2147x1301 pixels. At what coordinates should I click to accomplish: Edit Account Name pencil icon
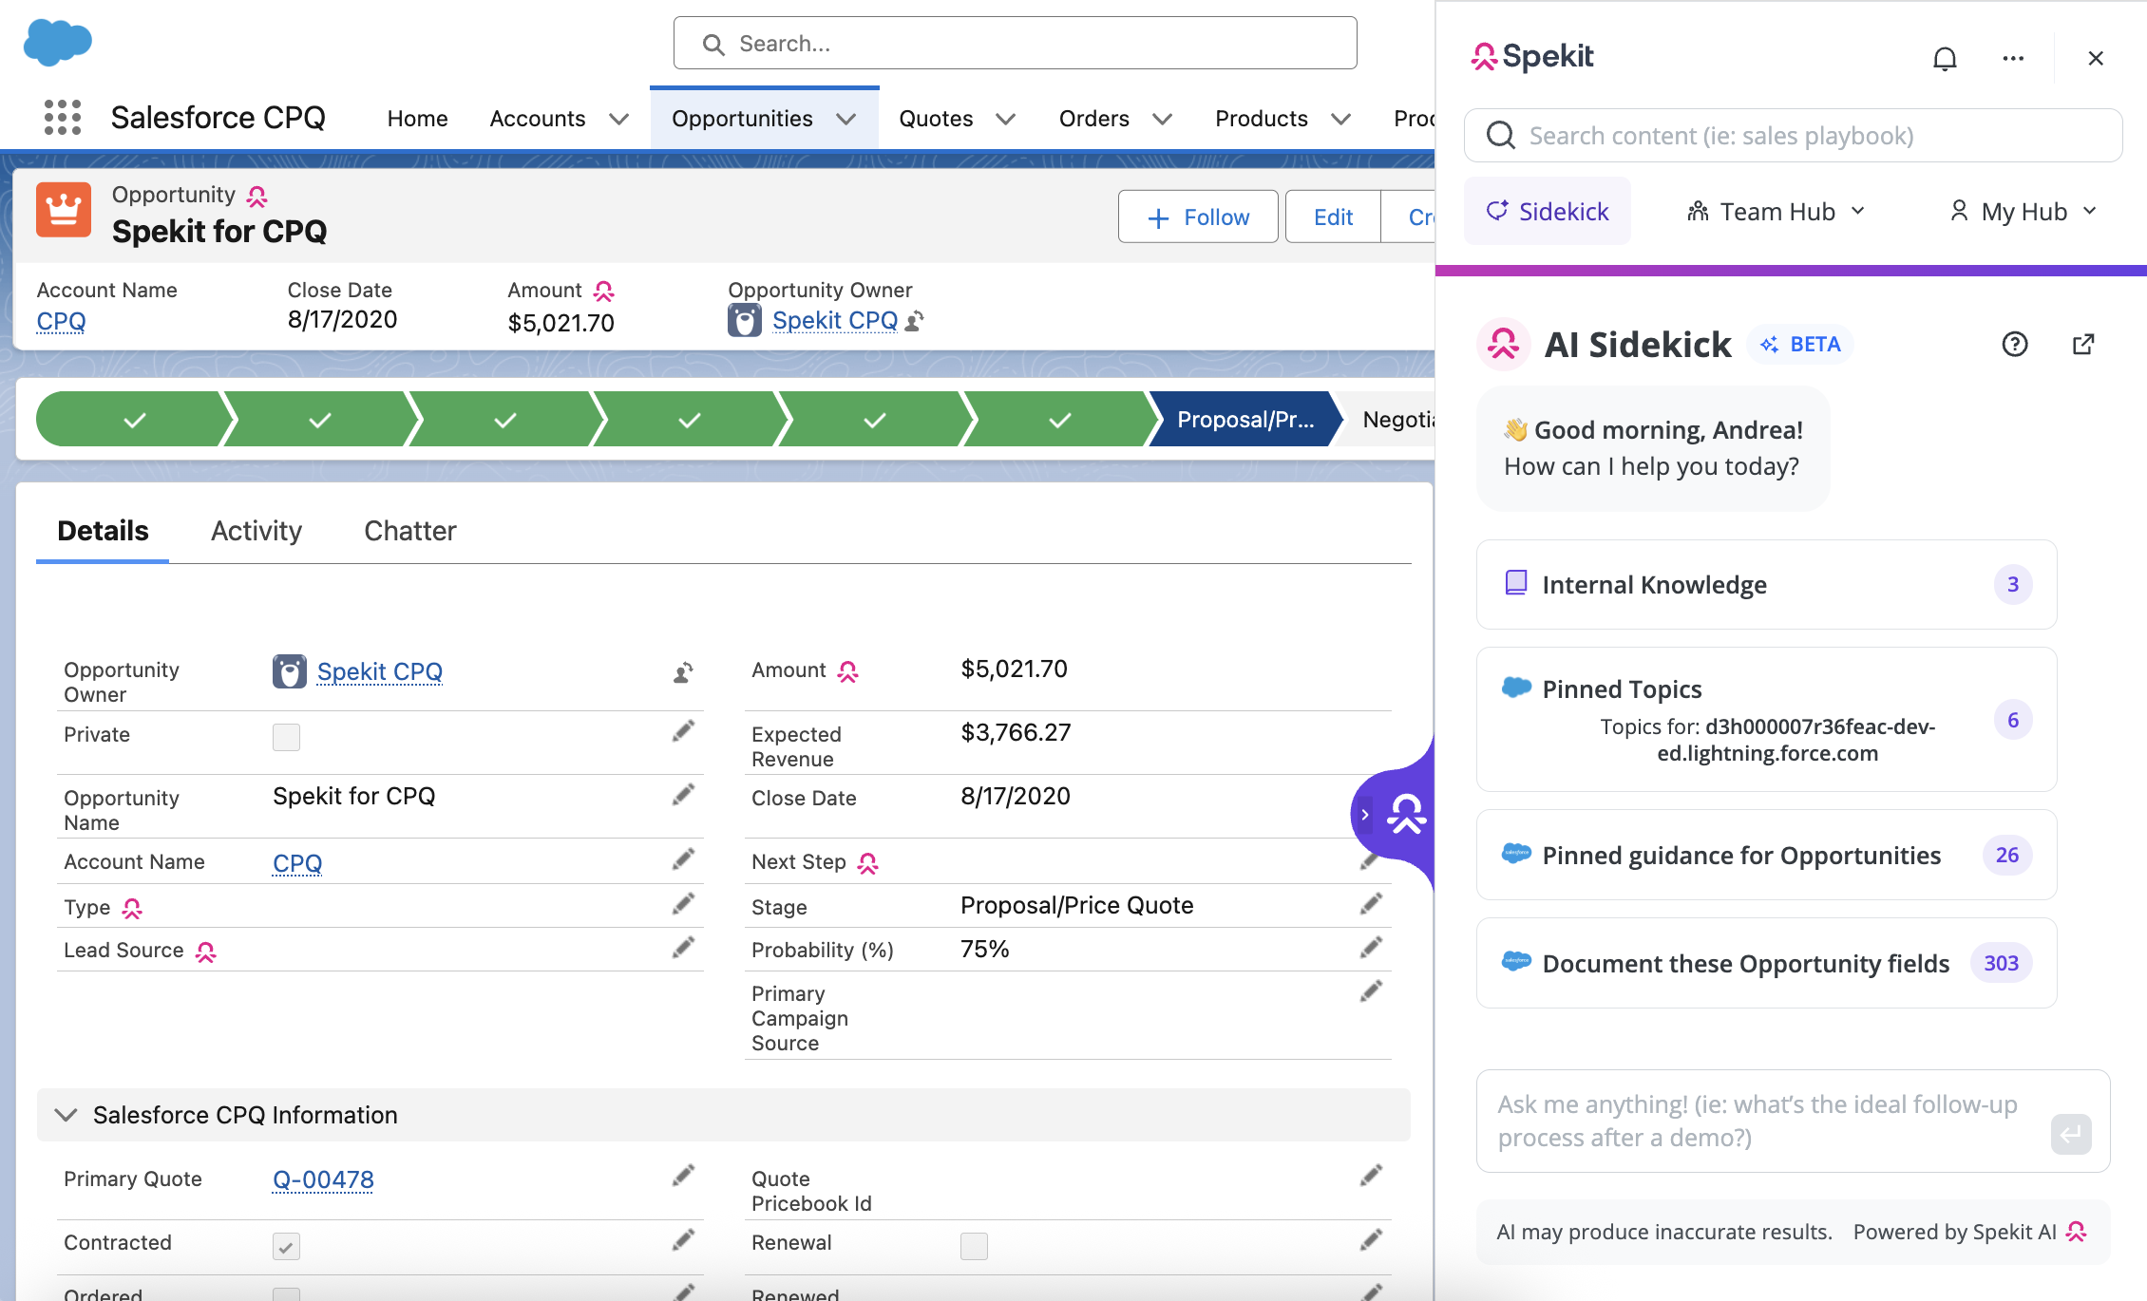683,859
